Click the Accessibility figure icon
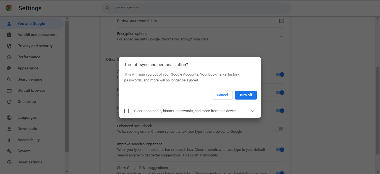 9,140
